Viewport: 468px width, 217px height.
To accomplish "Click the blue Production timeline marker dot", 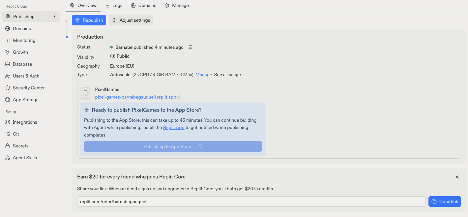I will tap(67, 37).
